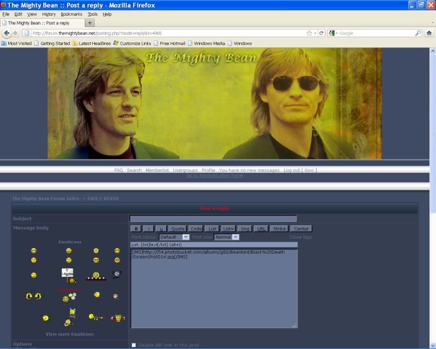This screenshot has width=436, height=349.
Task: Open the DAILY BEANS forum link
Action: [103, 198]
